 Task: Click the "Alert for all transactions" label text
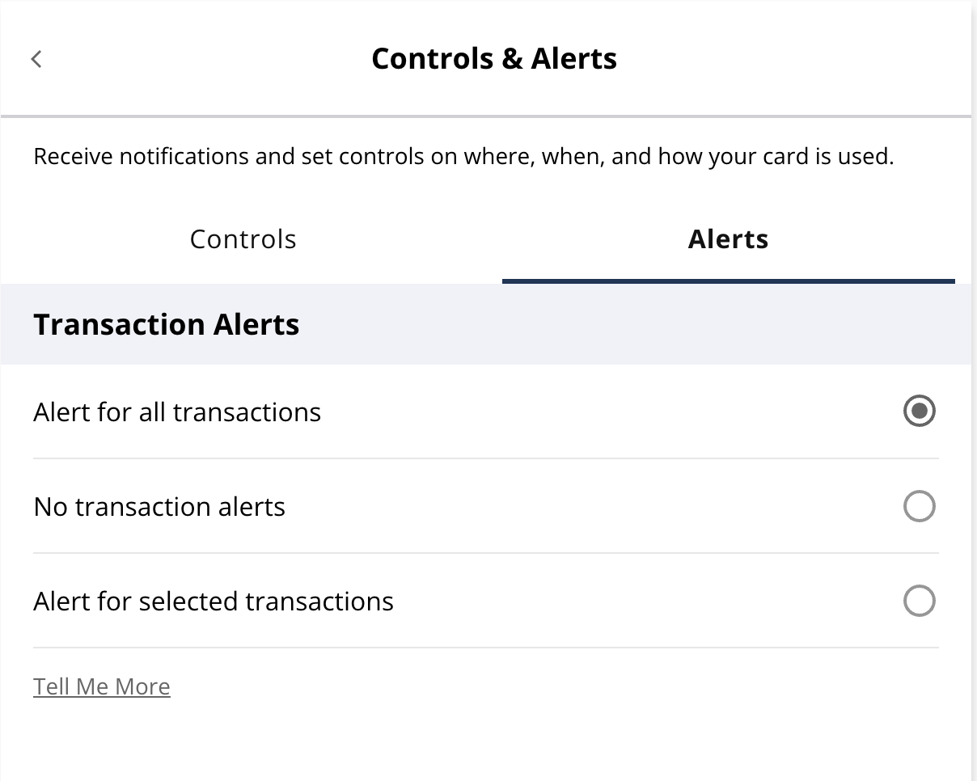point(177,412)
